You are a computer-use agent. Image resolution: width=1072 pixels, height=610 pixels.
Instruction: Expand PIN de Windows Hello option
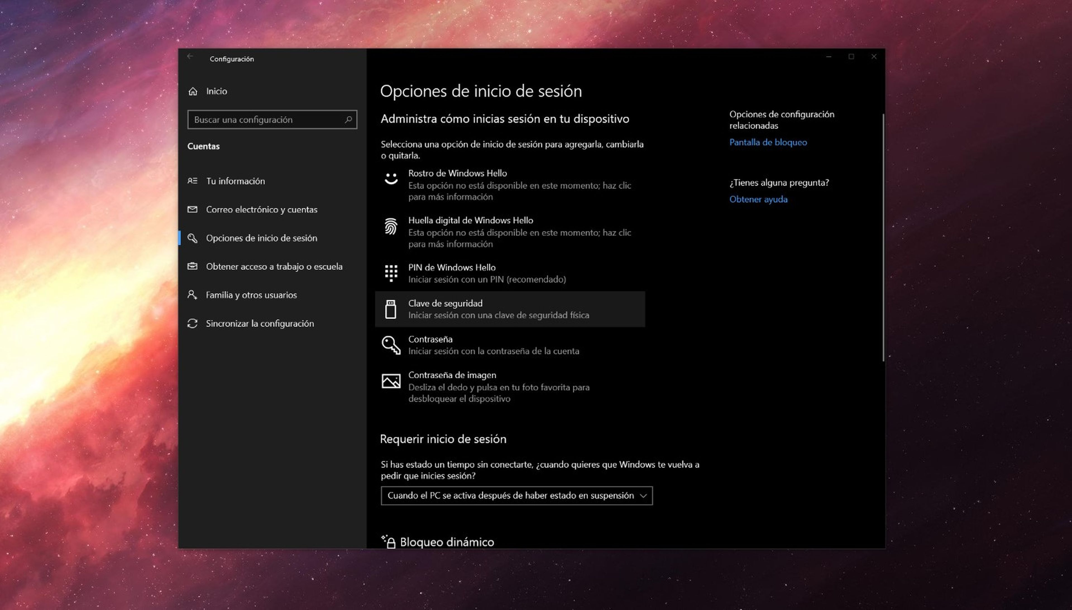click(x=510, y=273)
